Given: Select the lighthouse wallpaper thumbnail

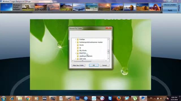Looking at the screenshot, I should (117, 7).
